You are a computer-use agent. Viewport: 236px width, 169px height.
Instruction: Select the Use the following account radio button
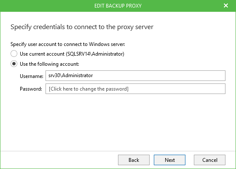pos(14,64)
